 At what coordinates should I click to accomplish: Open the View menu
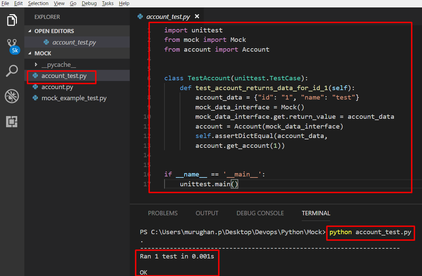point(59,3)
